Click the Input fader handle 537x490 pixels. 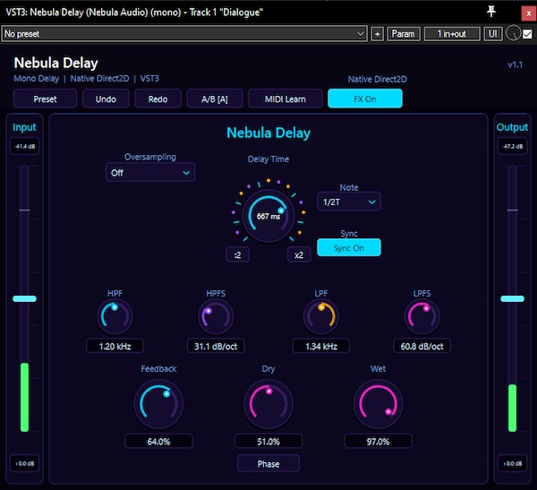pyautogui.click(x=24, y=298)
